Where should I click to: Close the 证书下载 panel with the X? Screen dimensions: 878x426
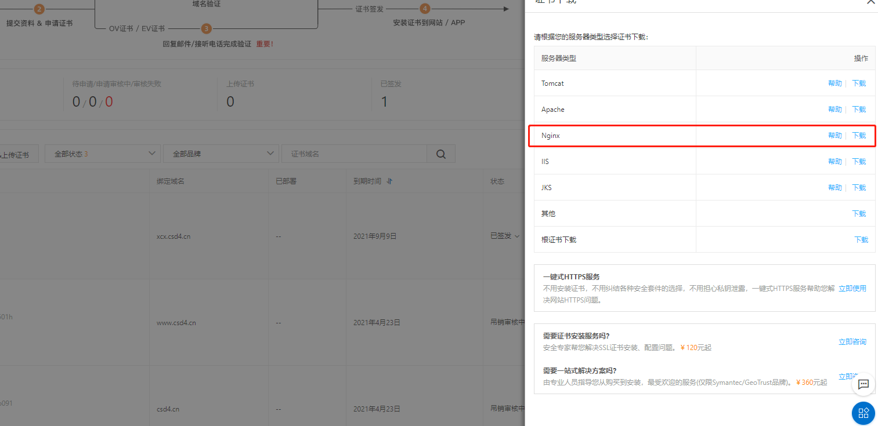870,2
